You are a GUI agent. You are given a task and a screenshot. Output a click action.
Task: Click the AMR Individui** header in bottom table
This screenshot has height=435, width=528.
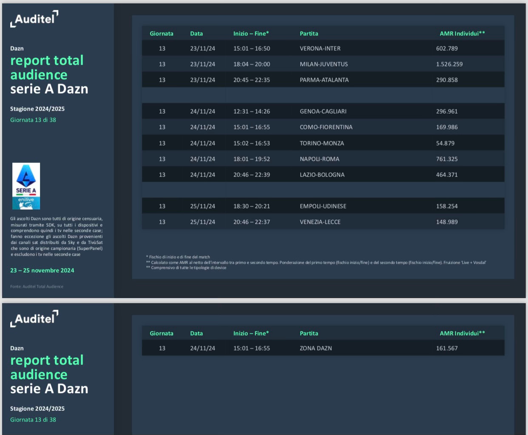tap(463, 333)
